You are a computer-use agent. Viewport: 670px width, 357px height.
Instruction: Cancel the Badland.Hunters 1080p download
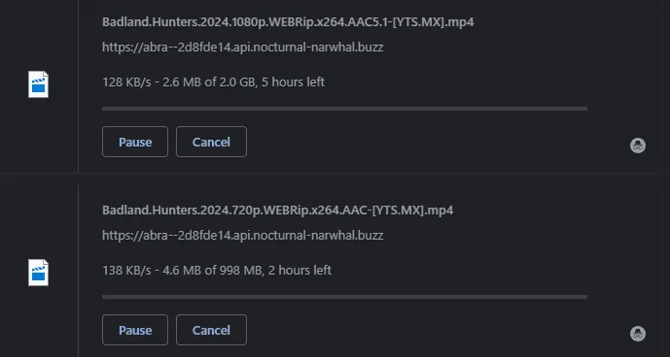[x=211, y=142]
